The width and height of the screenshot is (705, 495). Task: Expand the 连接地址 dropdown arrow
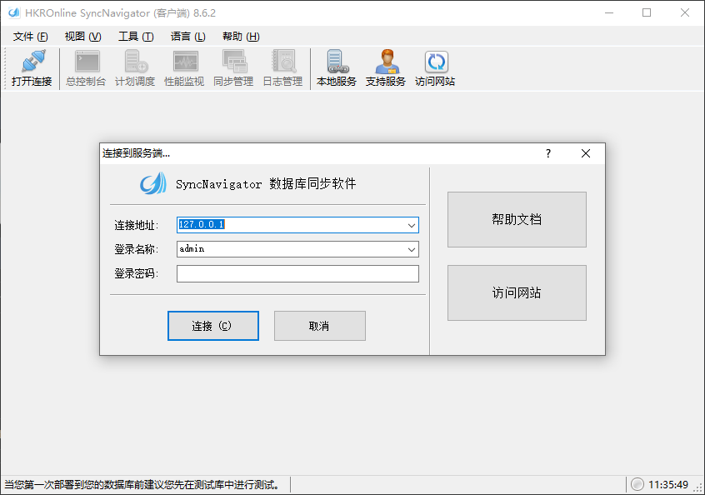(x=412, y=225)
